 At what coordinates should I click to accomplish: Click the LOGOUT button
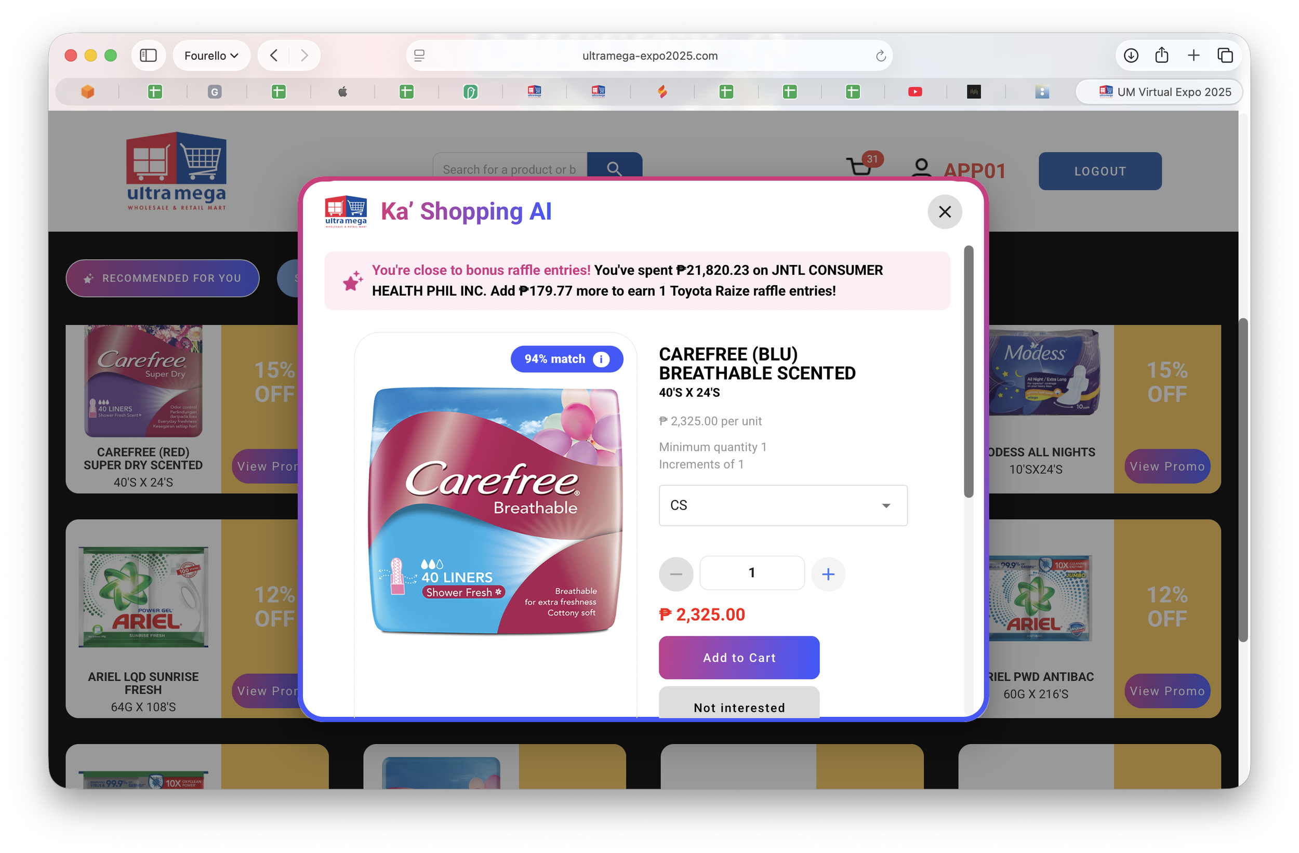tap(1099, 171)
